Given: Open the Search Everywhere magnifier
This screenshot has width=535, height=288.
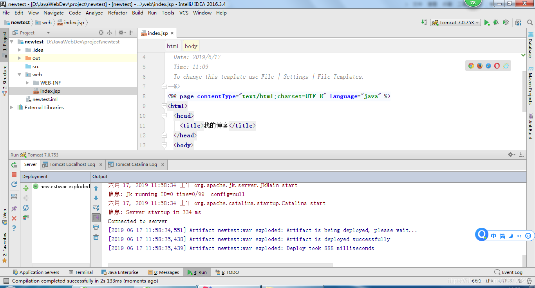Looking at the screenshot, I should click(530, 23).
